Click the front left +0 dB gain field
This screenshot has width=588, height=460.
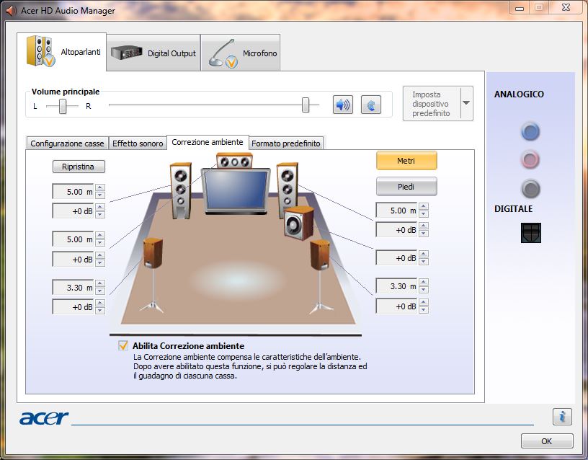click(x=73, y=211)
